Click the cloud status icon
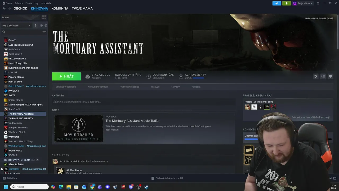339x191 pixels. click(88, 76)
